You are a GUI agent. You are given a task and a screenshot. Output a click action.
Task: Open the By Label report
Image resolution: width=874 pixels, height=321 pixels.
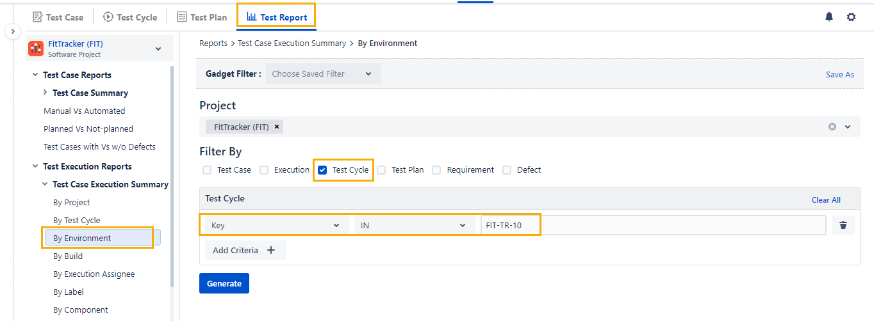69,292
